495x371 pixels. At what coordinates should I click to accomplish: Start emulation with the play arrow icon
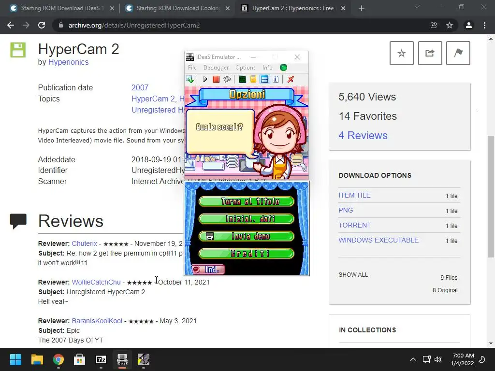tap(205, 79)
